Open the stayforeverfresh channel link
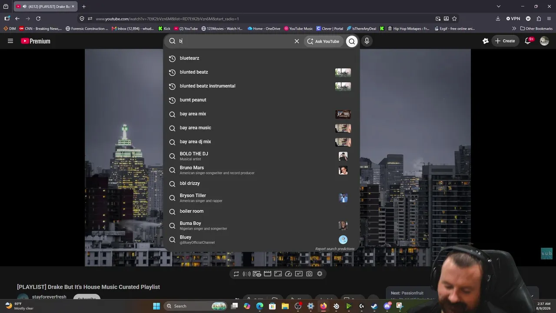The image size is (556, 313). [x=49, y=297]
